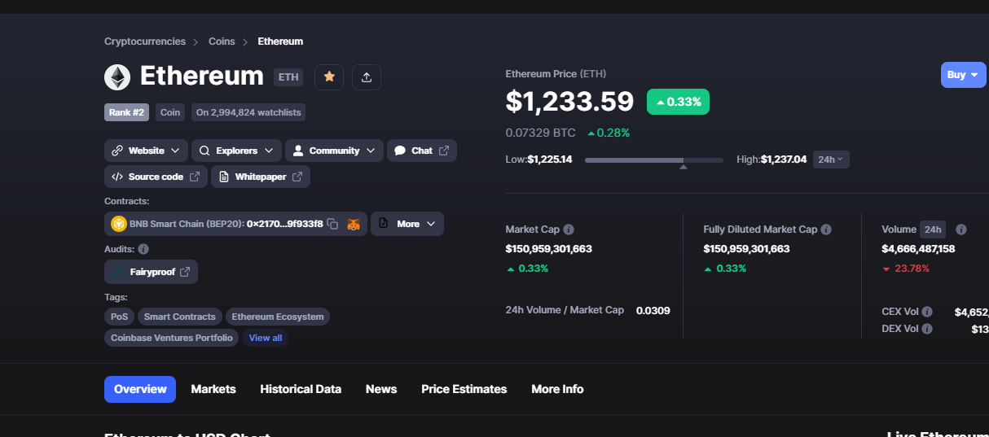Viewport: 989px width, 437px height.
Task: Click the On 2,994,824 watchlists badge
Action: coord(248,112)
